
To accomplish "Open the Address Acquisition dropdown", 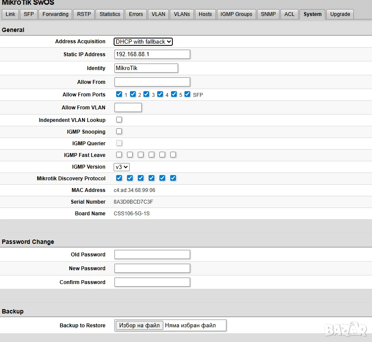I will tap(143, 42).
